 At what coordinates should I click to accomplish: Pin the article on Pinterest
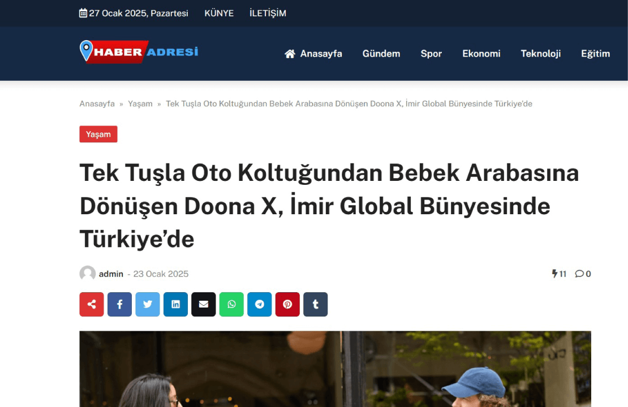[287, 305]
